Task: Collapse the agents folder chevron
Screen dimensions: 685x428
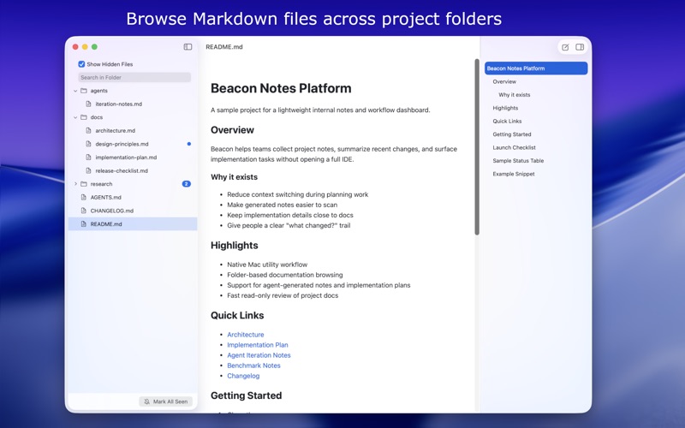Action: pyautogui.click(x=75, y=91)
